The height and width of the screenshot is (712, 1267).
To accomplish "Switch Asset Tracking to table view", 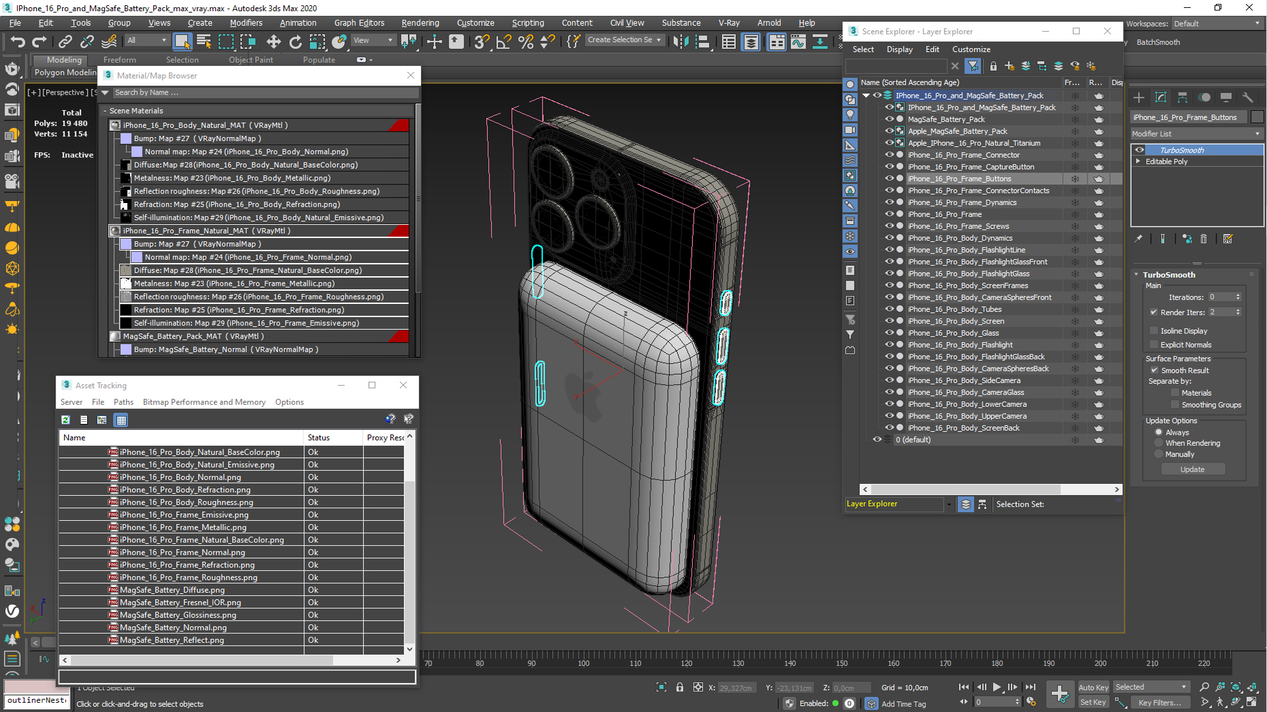I will [121, 420].
